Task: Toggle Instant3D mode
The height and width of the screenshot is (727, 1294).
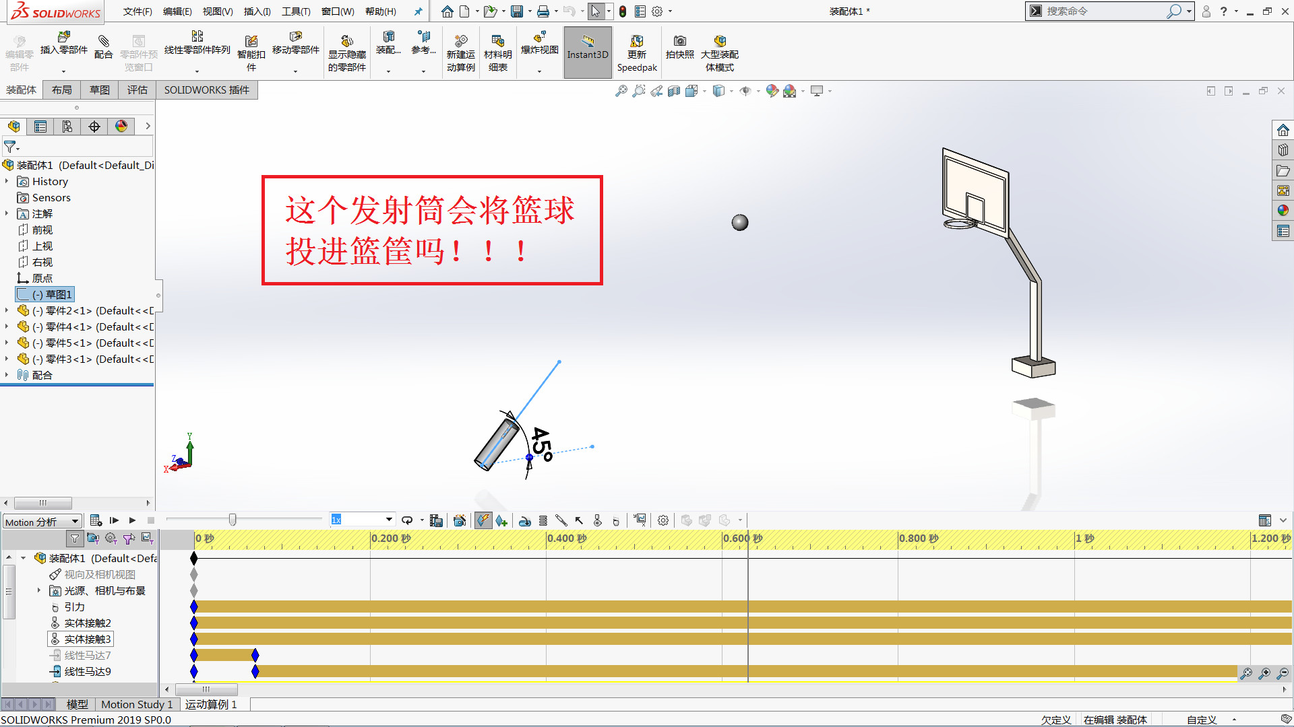Action: [588, 53]
